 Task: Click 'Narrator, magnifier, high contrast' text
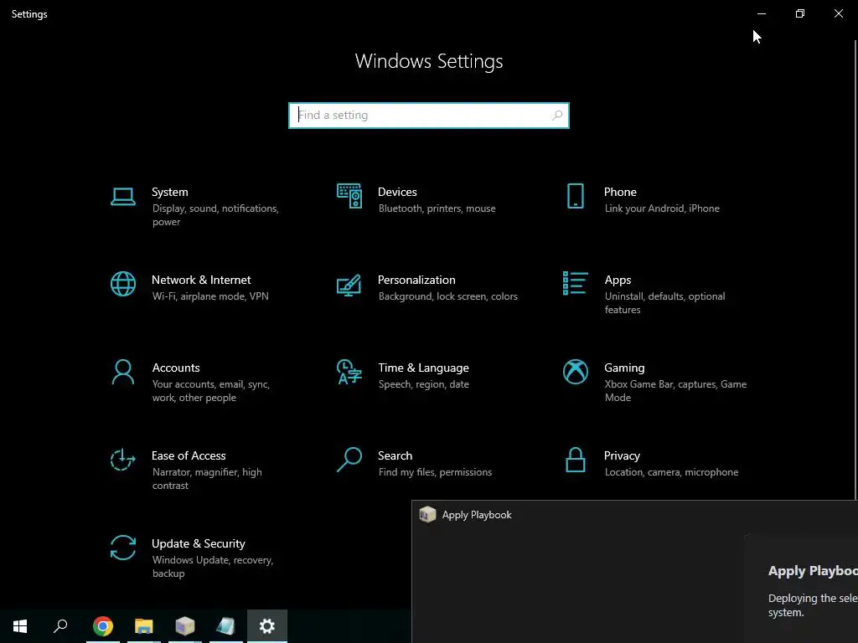(207, 479)
